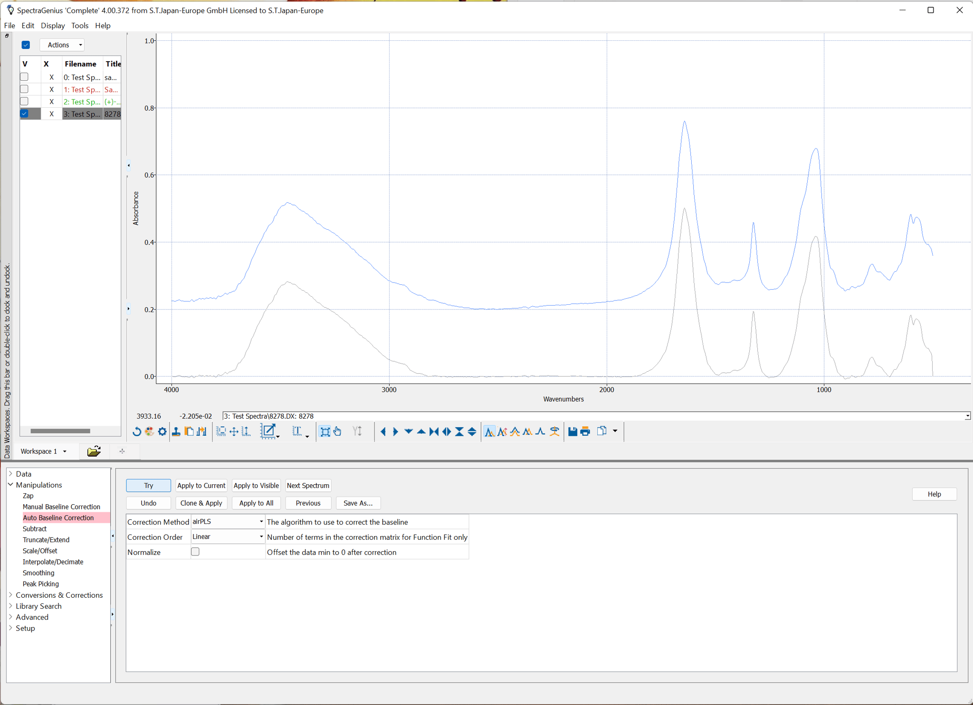
Task: Click the reset/undo zoom arrow icon
Action: tap(136, 431)
